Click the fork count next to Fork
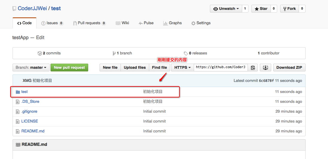This screenshot has width=328, height=159. [302, 9]
